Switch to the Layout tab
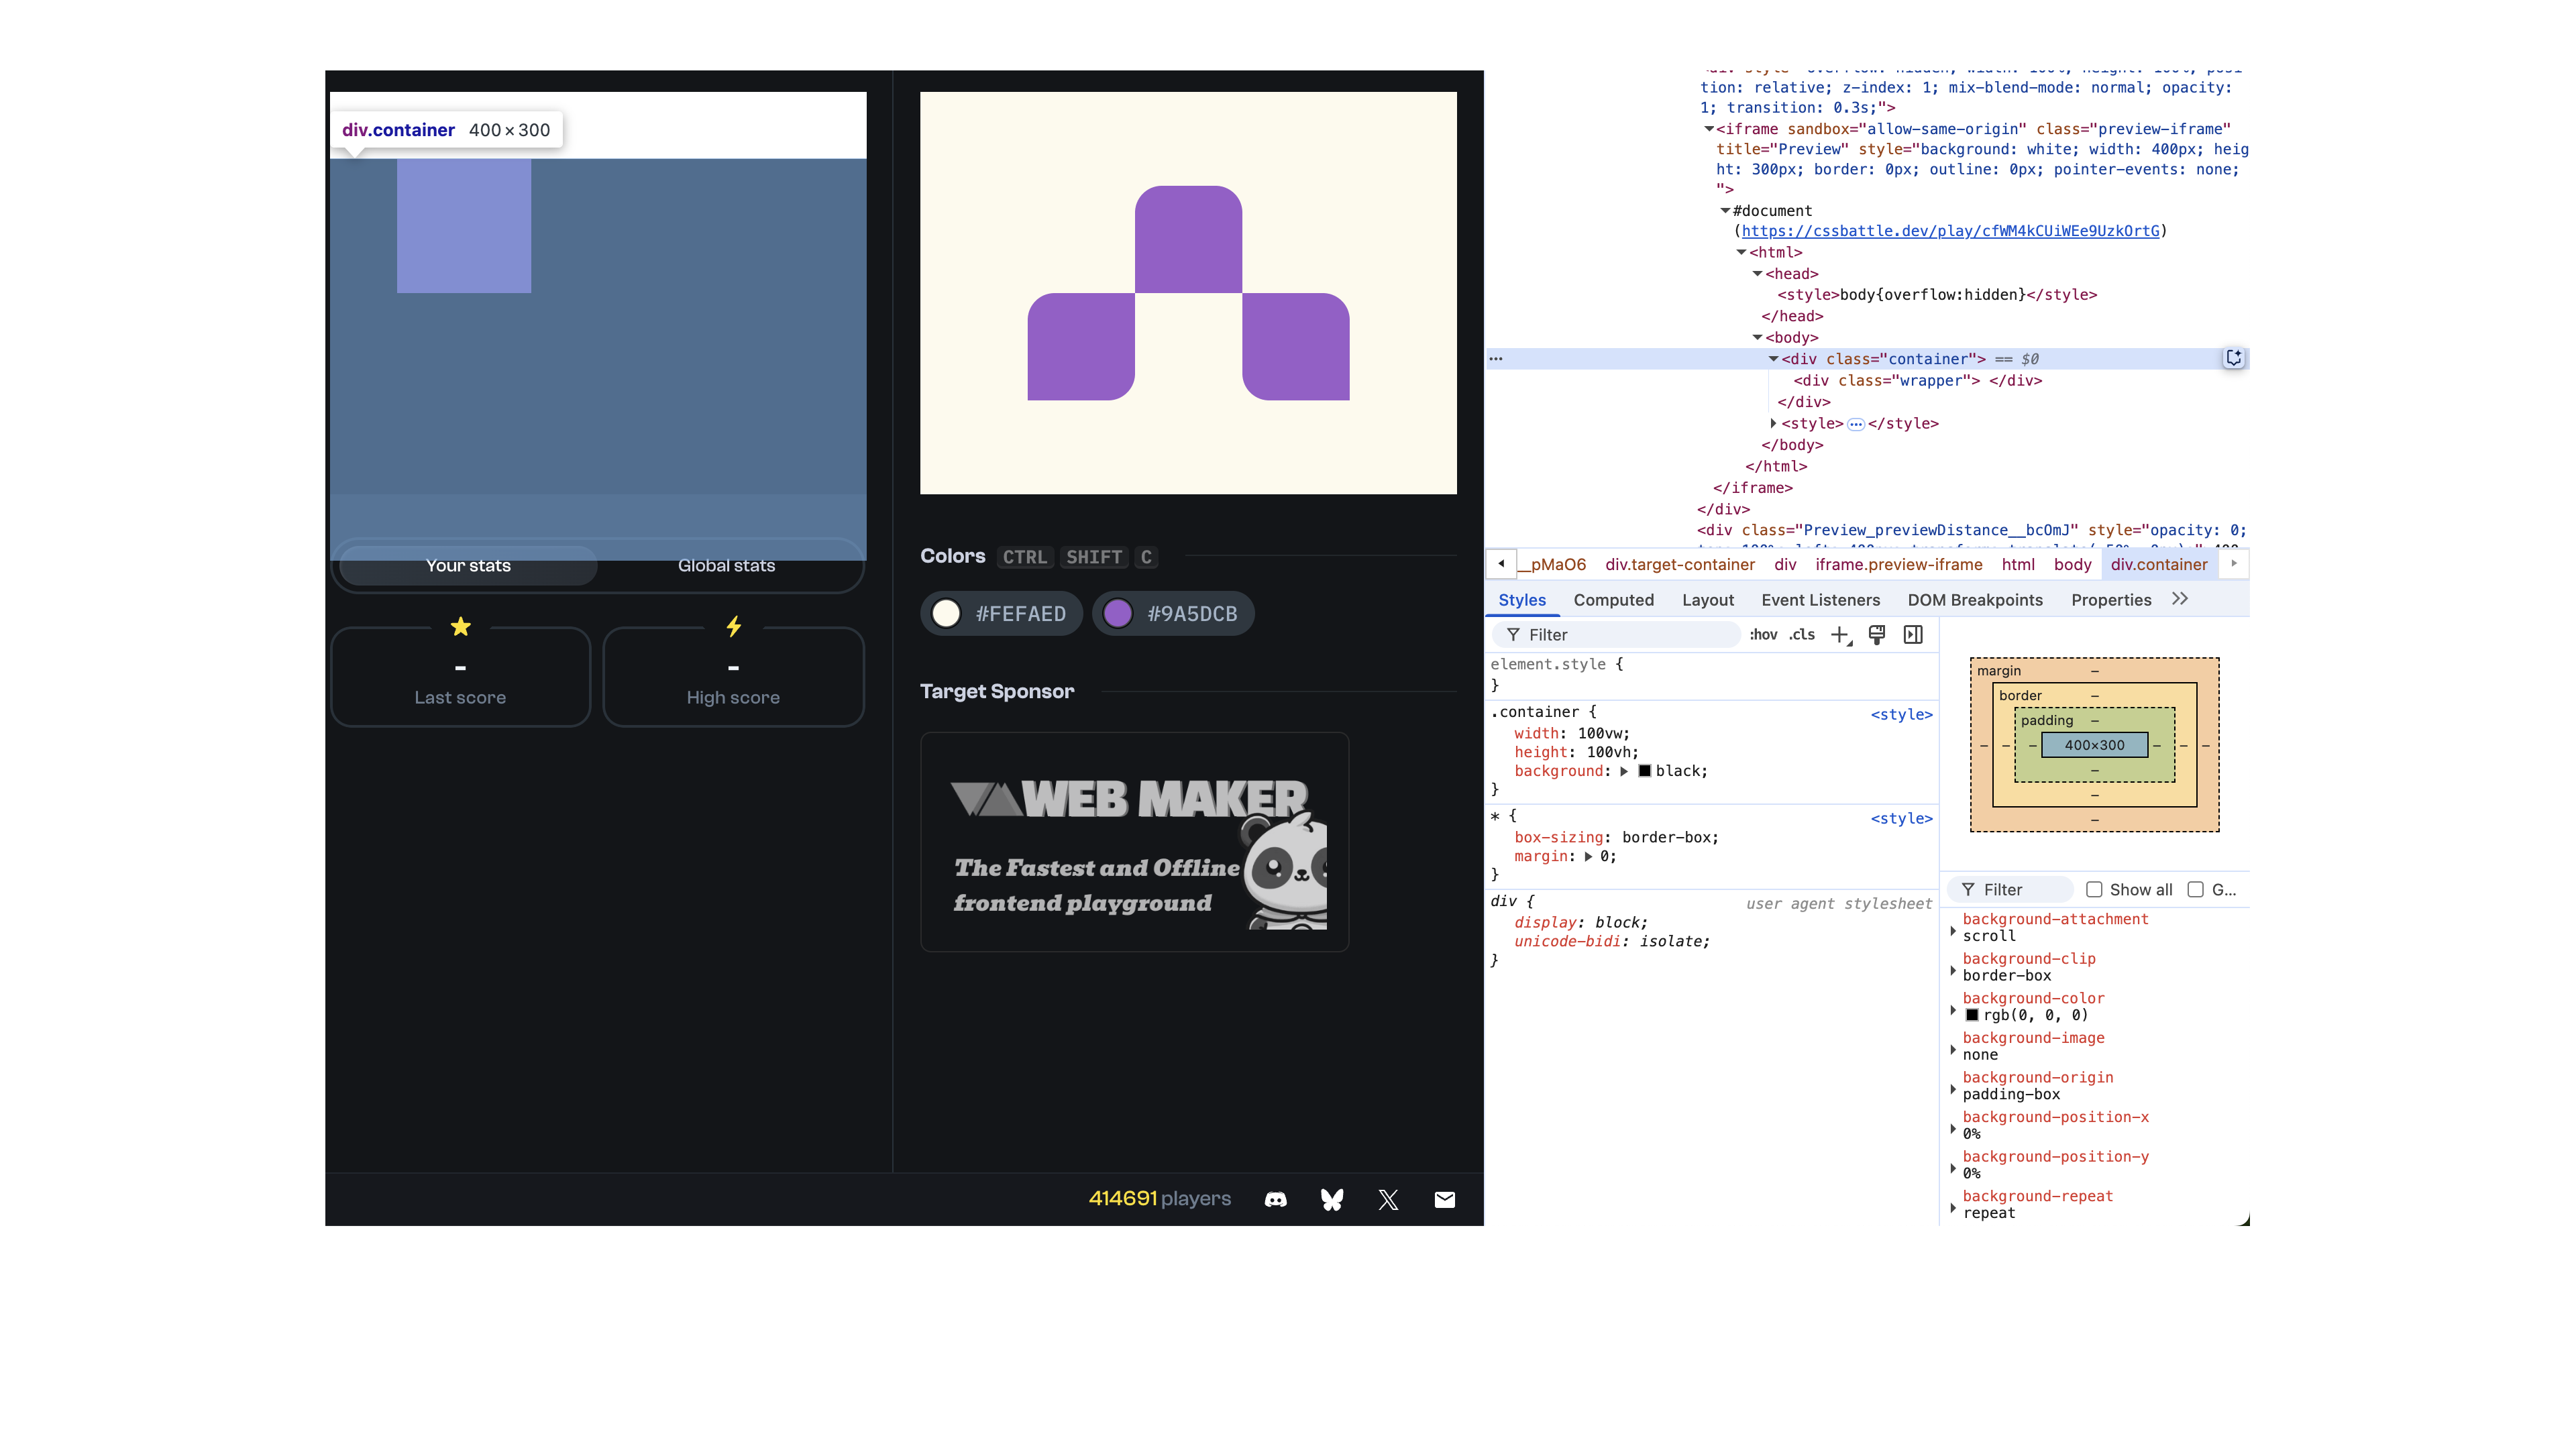This screenshot has width=2576, height=1442. coord(1707,600)
